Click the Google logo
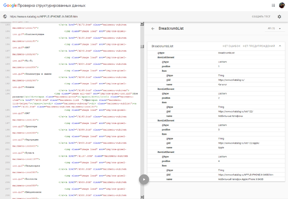Screen dimensions: 288x199 [10, 5]
